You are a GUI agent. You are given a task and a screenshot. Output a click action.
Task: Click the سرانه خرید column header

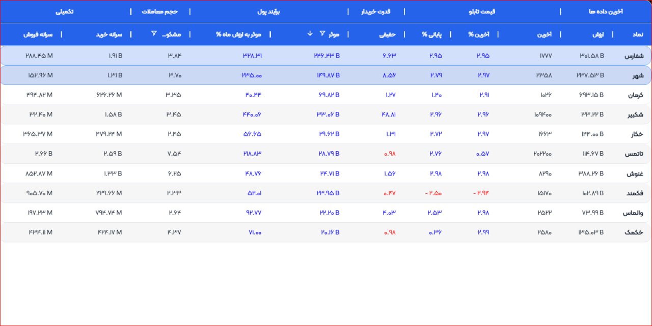(x=108, y=35)
